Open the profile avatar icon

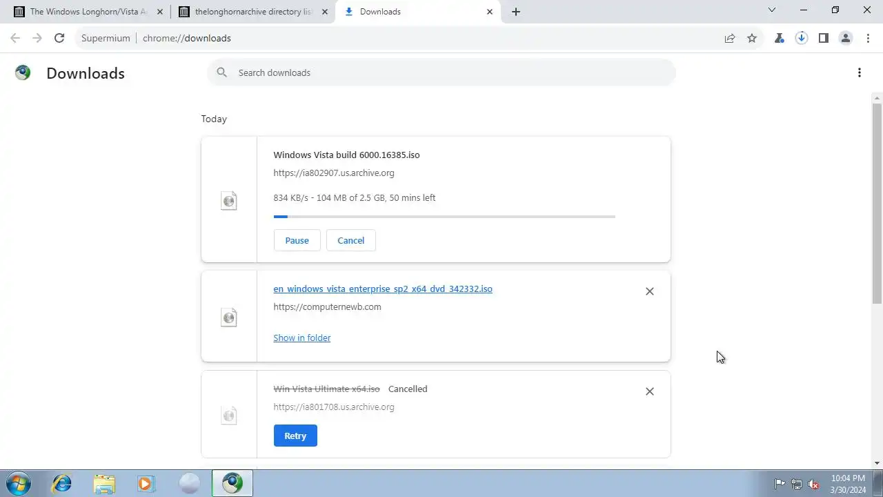pyautogui.click(x=846, y=38)
